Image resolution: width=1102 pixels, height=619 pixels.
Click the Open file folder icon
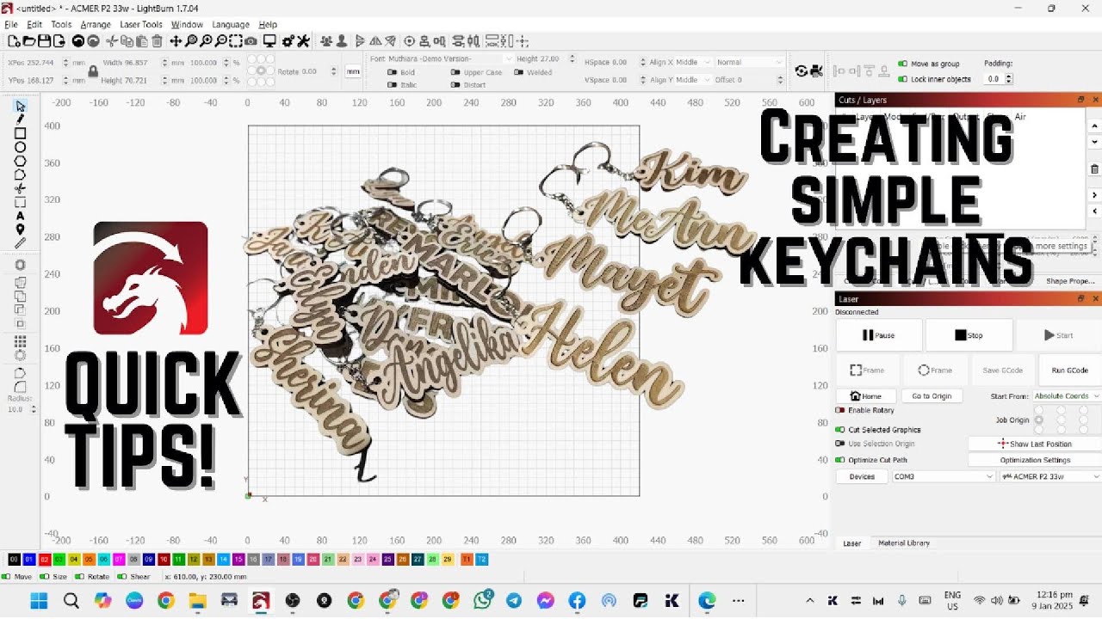[x=29, y=40]
